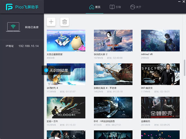
Task: Minimize the Pico window
Action: (x=179, y=2)
